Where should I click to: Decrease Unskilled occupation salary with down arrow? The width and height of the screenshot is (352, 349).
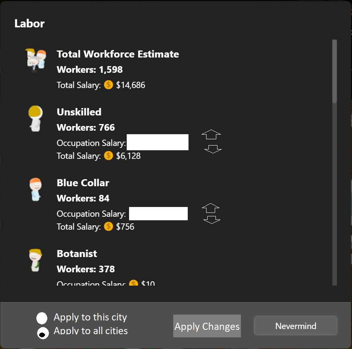point(213,149)
